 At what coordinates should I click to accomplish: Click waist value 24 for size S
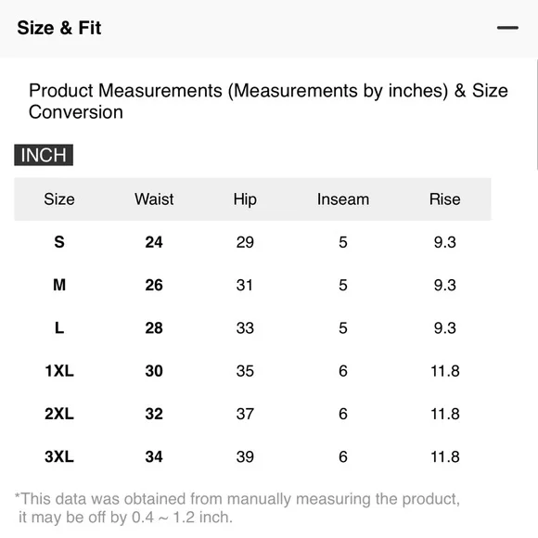coord(154,242)
